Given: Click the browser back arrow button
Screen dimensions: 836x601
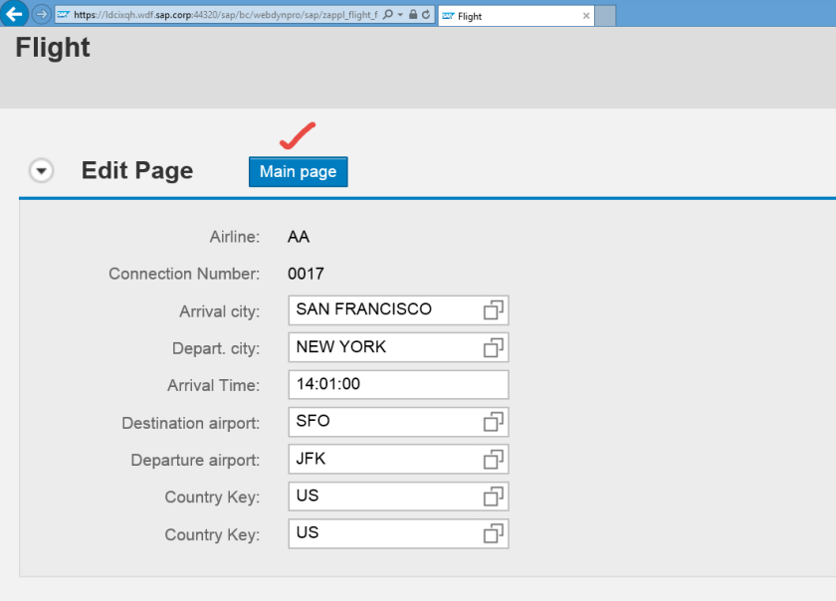Looking at the screenshot, I should pos(15,14).
